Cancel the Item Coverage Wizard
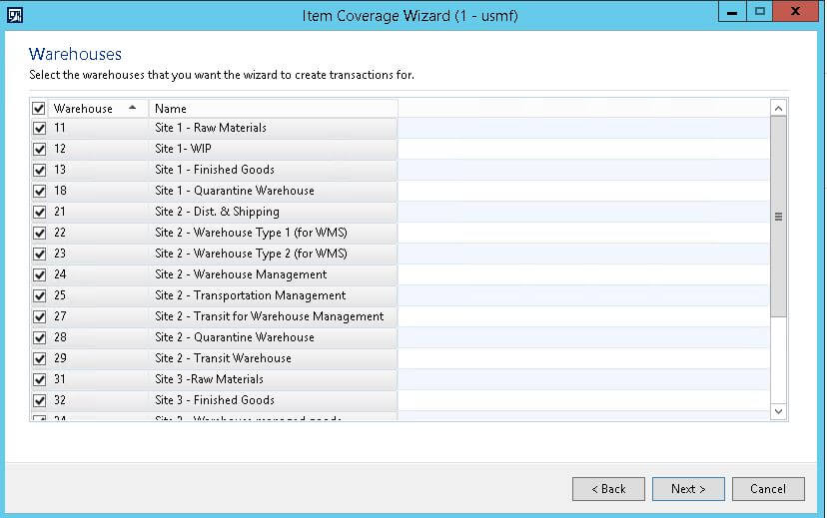The width and height of the screenshot is (827, 518). [767, 489]
